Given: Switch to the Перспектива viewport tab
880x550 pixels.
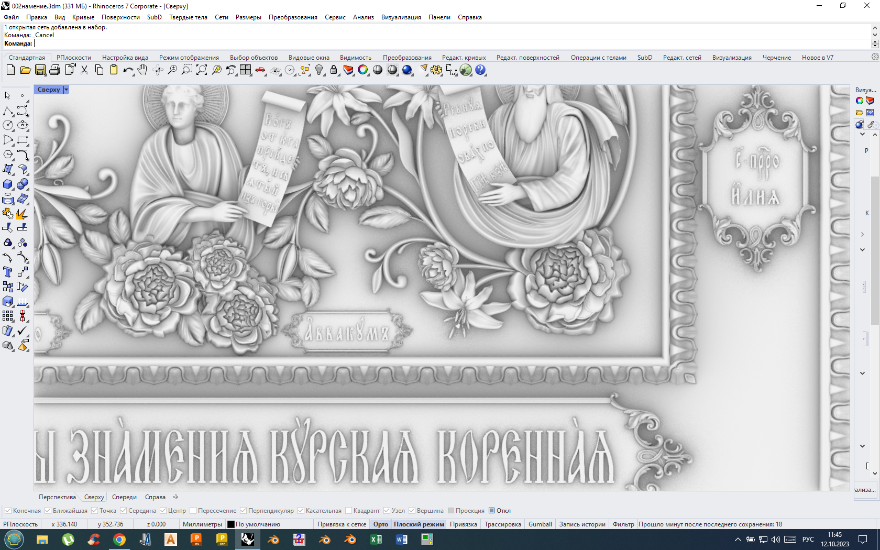Looking at the screenshot, I should pyautogui.click(x=57, y=497).
